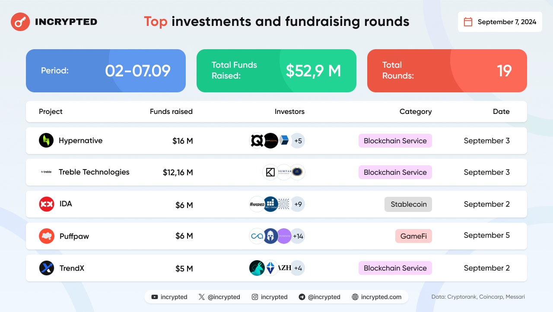Click the Incrypted key logo icon
553x312 pixels.
[20, 22]
